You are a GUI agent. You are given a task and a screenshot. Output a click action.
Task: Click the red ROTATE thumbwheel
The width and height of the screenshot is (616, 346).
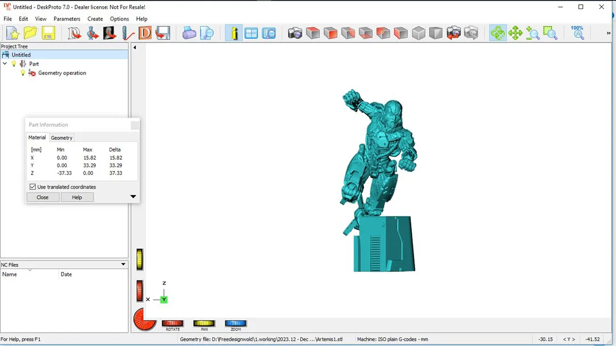172,324
